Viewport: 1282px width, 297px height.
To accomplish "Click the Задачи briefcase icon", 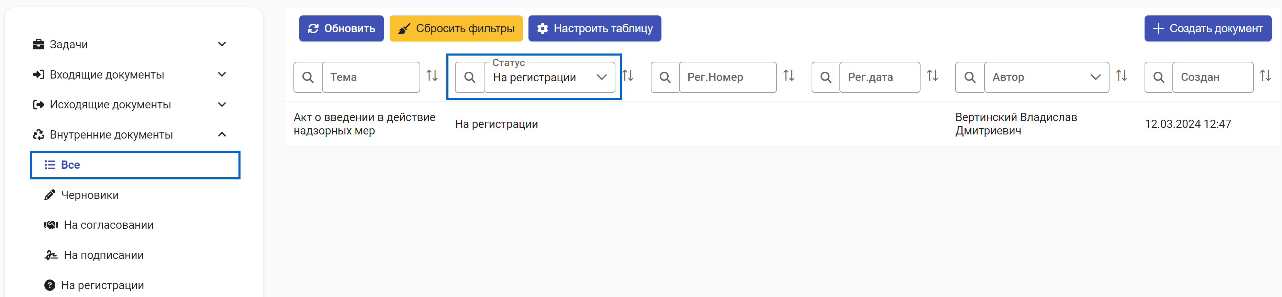I will click(x=38, y=44).
